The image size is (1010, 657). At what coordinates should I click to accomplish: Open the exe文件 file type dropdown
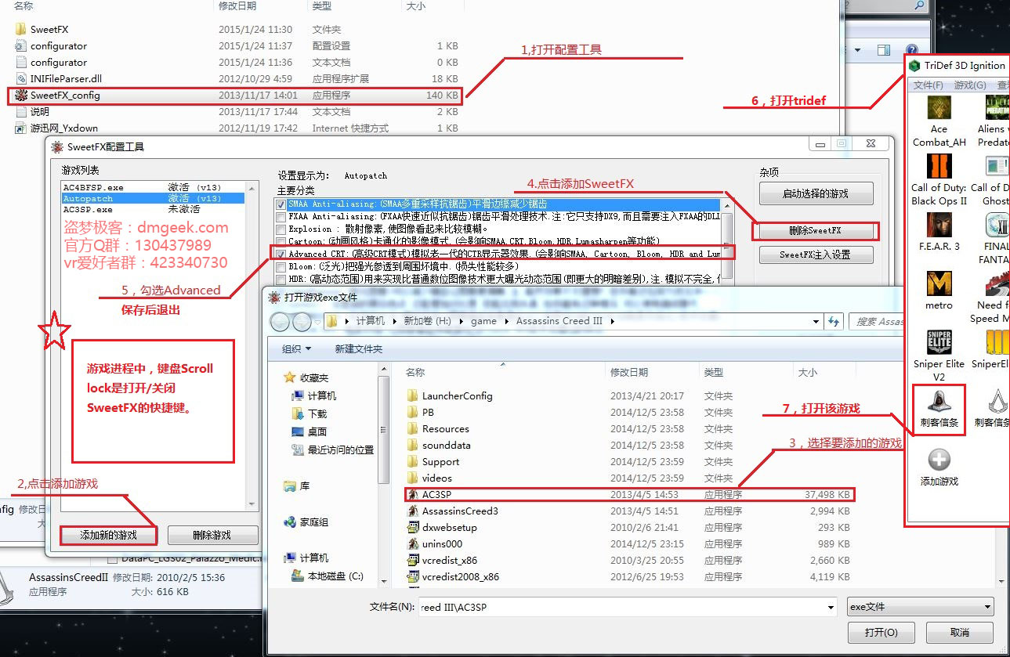pyautogui.click(x=921, y=607)
